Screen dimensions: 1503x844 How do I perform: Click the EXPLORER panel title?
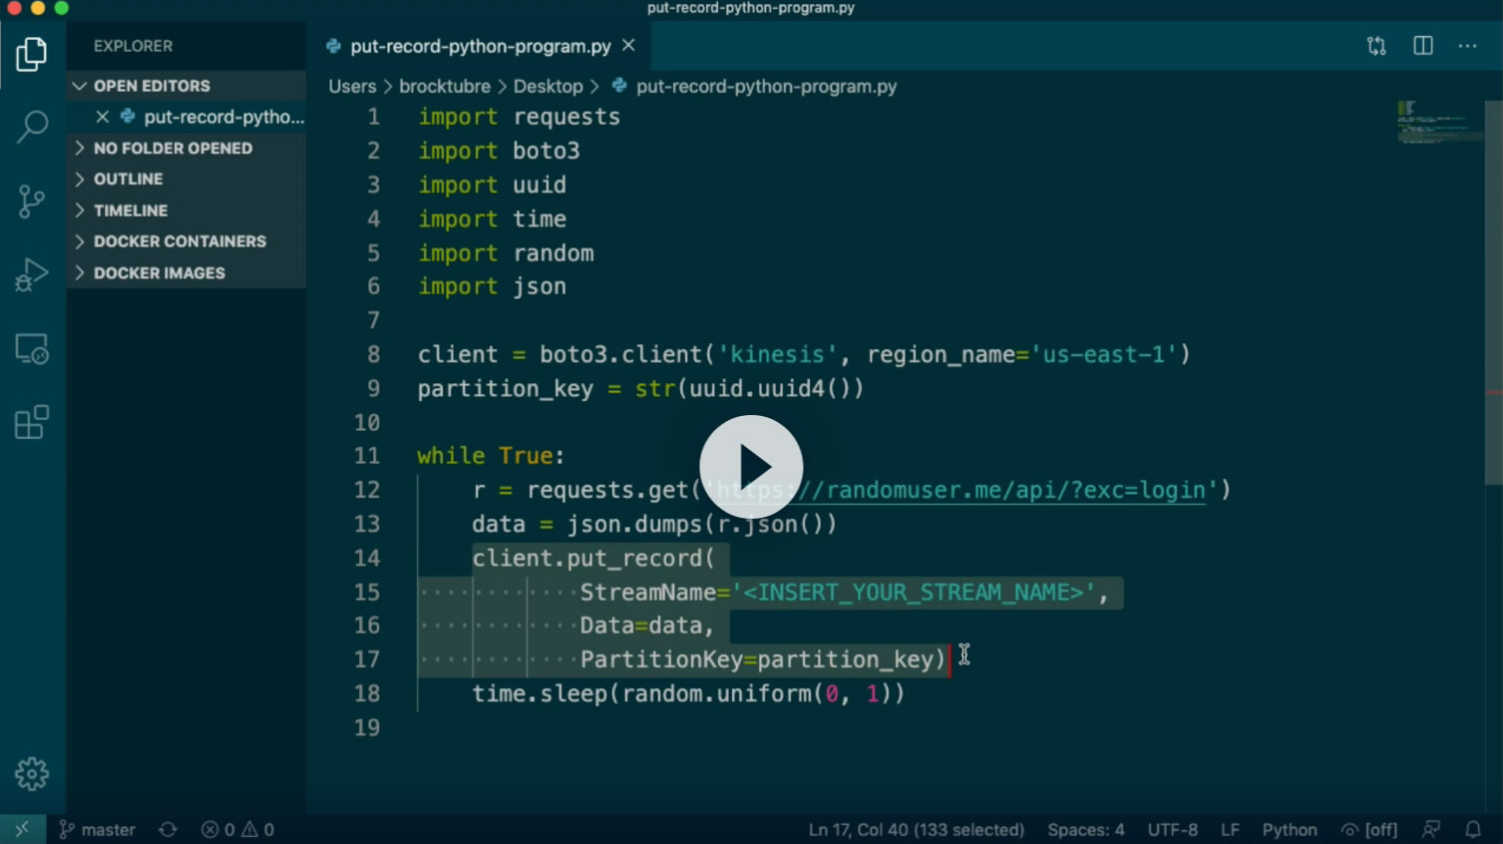point(133,46)
